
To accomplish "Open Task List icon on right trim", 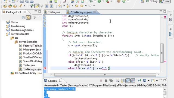I will tap(170, 20).
